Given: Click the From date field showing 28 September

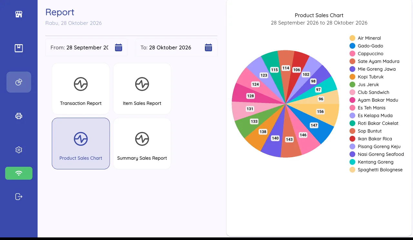Looking at the screenshot, I should tap(86, 47).
